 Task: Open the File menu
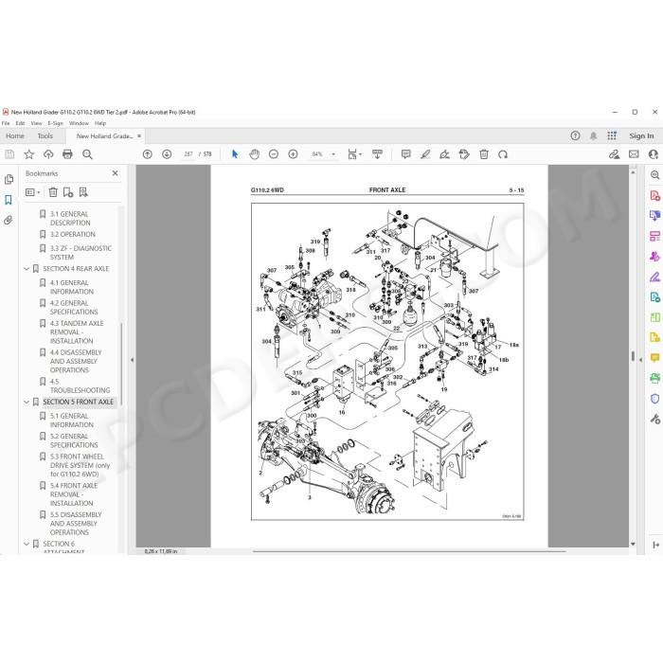[x=6, y=123]
